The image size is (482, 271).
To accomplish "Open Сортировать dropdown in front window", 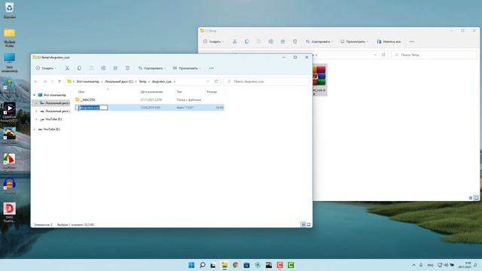I will [152, 69].
